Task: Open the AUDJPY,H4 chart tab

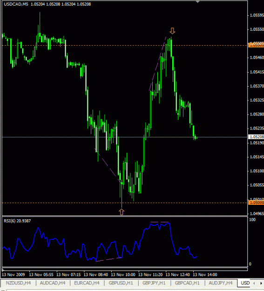Action: tap(221, 283)
